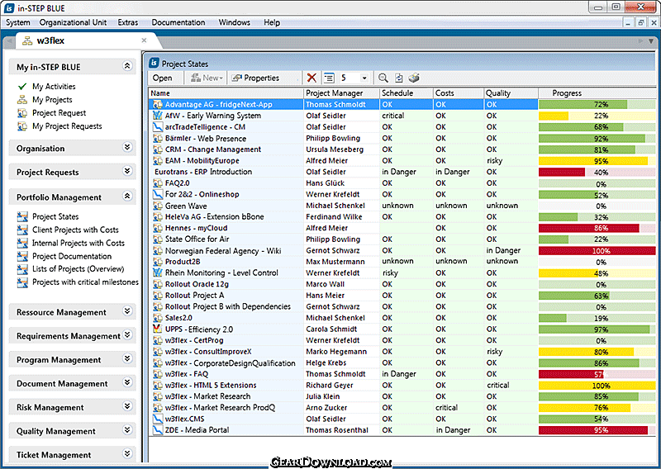The image size is (661, 469).
Task: Select the Hennes - myCloud project row
Action: (402, 228)
